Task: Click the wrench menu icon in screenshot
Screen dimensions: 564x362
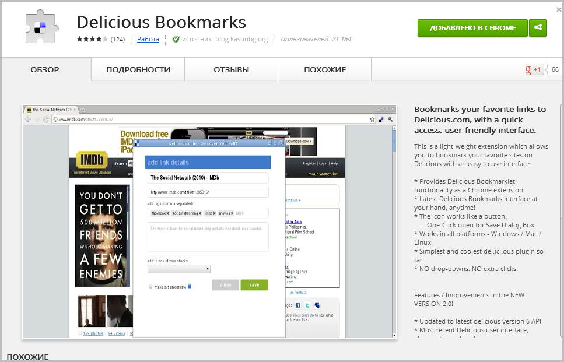Action: [390, 120]
